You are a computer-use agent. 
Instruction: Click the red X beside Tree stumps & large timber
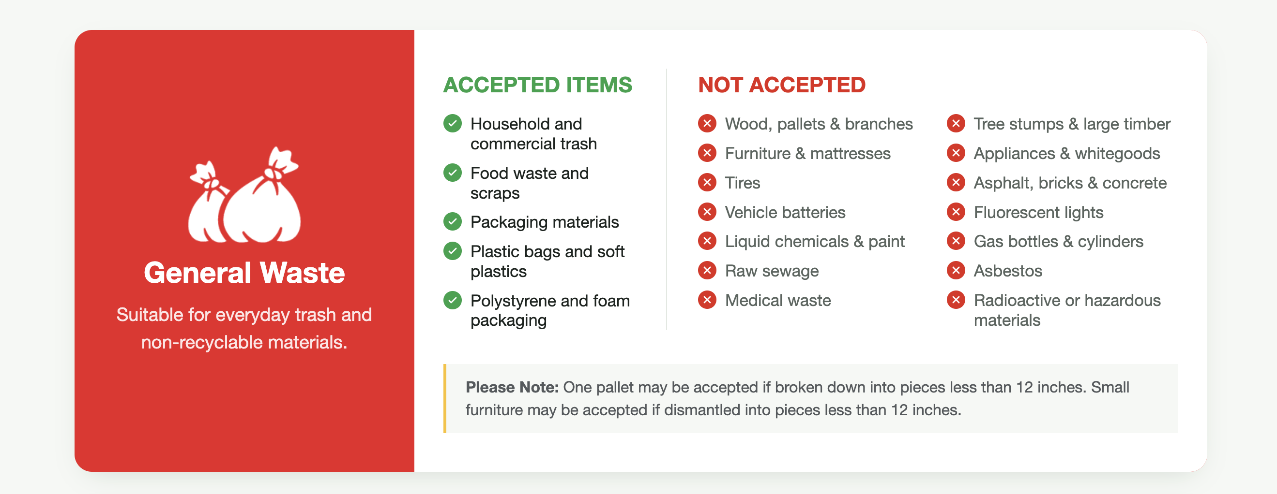[956, 123]
